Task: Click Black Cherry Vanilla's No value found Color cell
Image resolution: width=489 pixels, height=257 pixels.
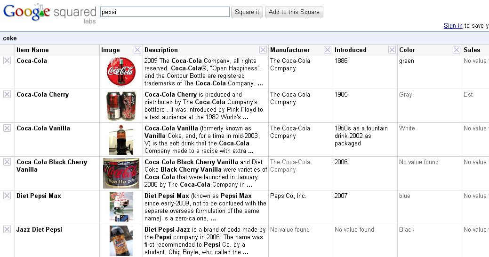Action: coord(419,162)
